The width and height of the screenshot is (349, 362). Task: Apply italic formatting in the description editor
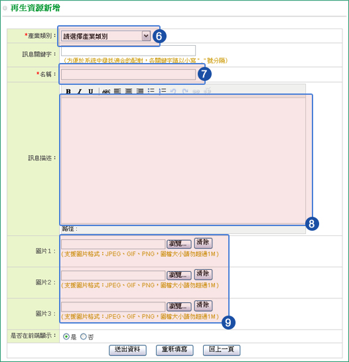[80, 91]
